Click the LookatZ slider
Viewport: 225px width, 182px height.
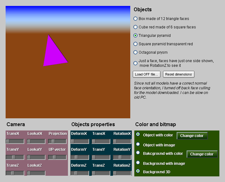[36, 173]
